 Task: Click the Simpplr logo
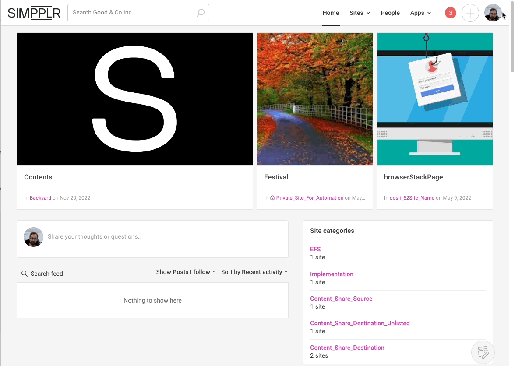[34, 13]
